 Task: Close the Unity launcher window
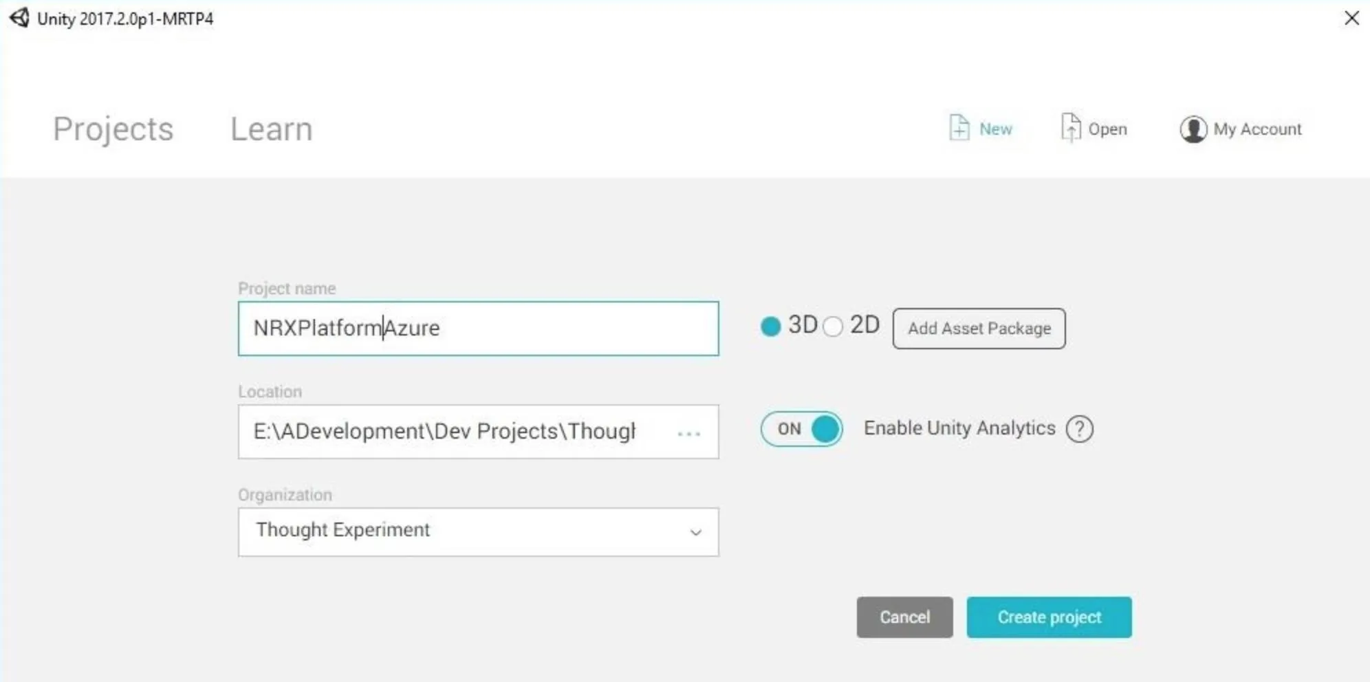(x=1351, y=18)
